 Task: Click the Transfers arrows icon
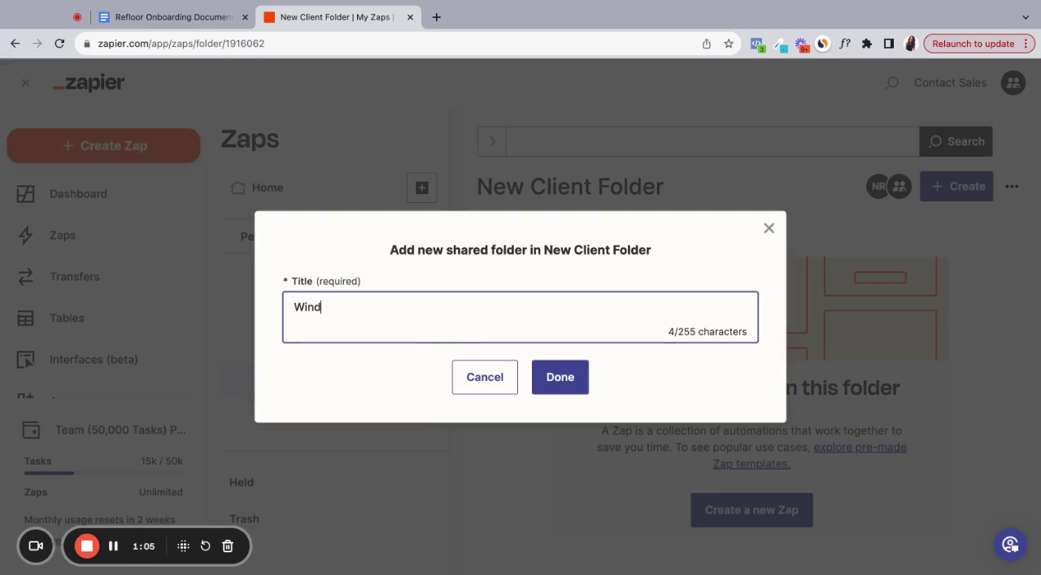click(x=26, y=276)
